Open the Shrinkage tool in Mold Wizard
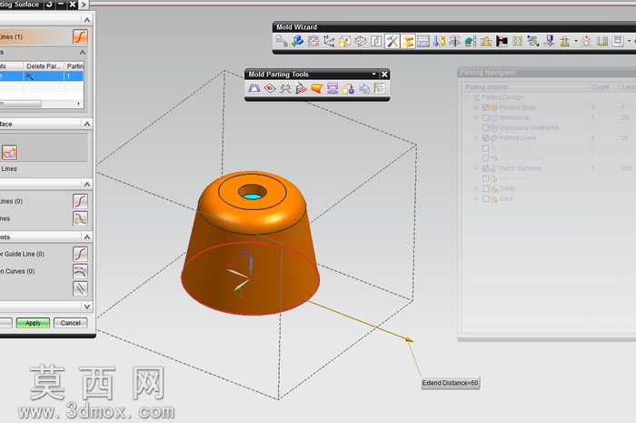Image resolution: width=636 pixels, height=423 pixels. point(344,41)
